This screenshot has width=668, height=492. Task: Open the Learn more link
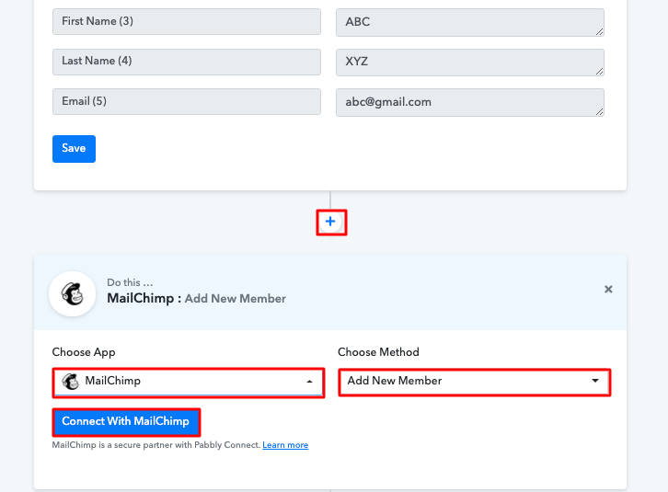(285, 445)
